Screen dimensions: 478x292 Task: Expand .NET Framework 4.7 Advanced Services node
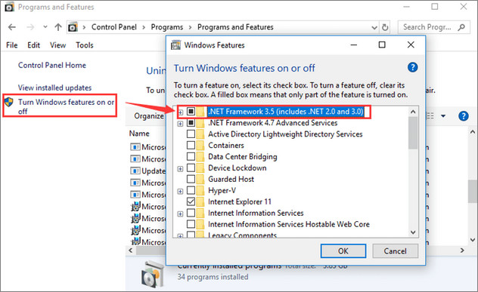coord(181,124)
